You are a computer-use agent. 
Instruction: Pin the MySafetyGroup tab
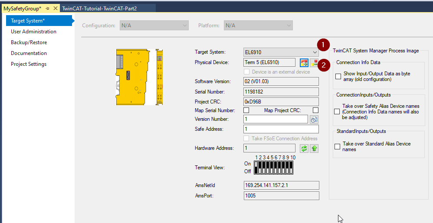pyautogui.click(x=47, y=9)
